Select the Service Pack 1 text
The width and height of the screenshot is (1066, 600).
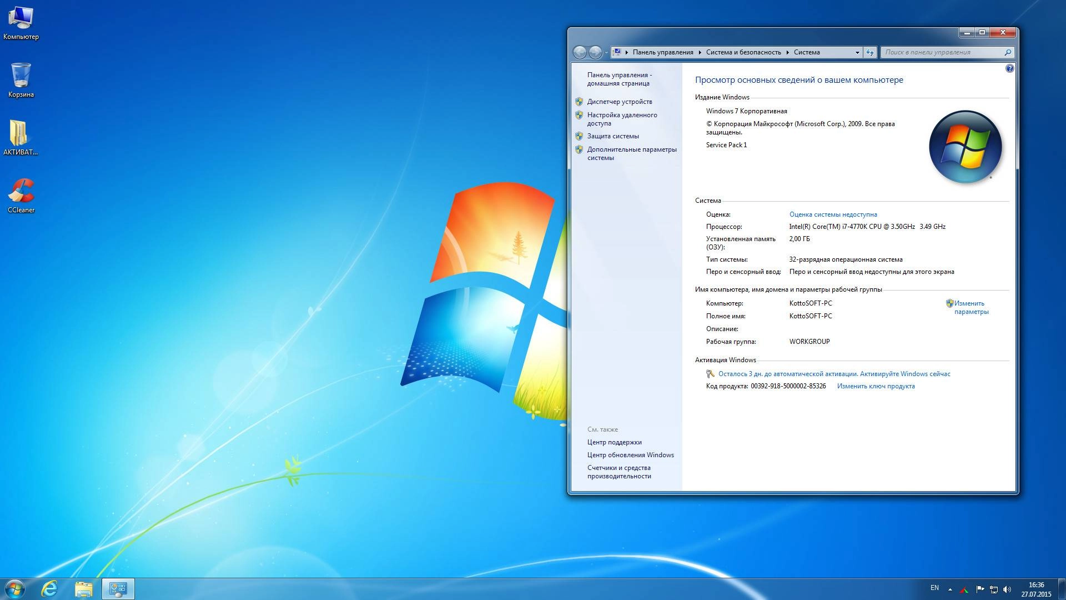726,145
